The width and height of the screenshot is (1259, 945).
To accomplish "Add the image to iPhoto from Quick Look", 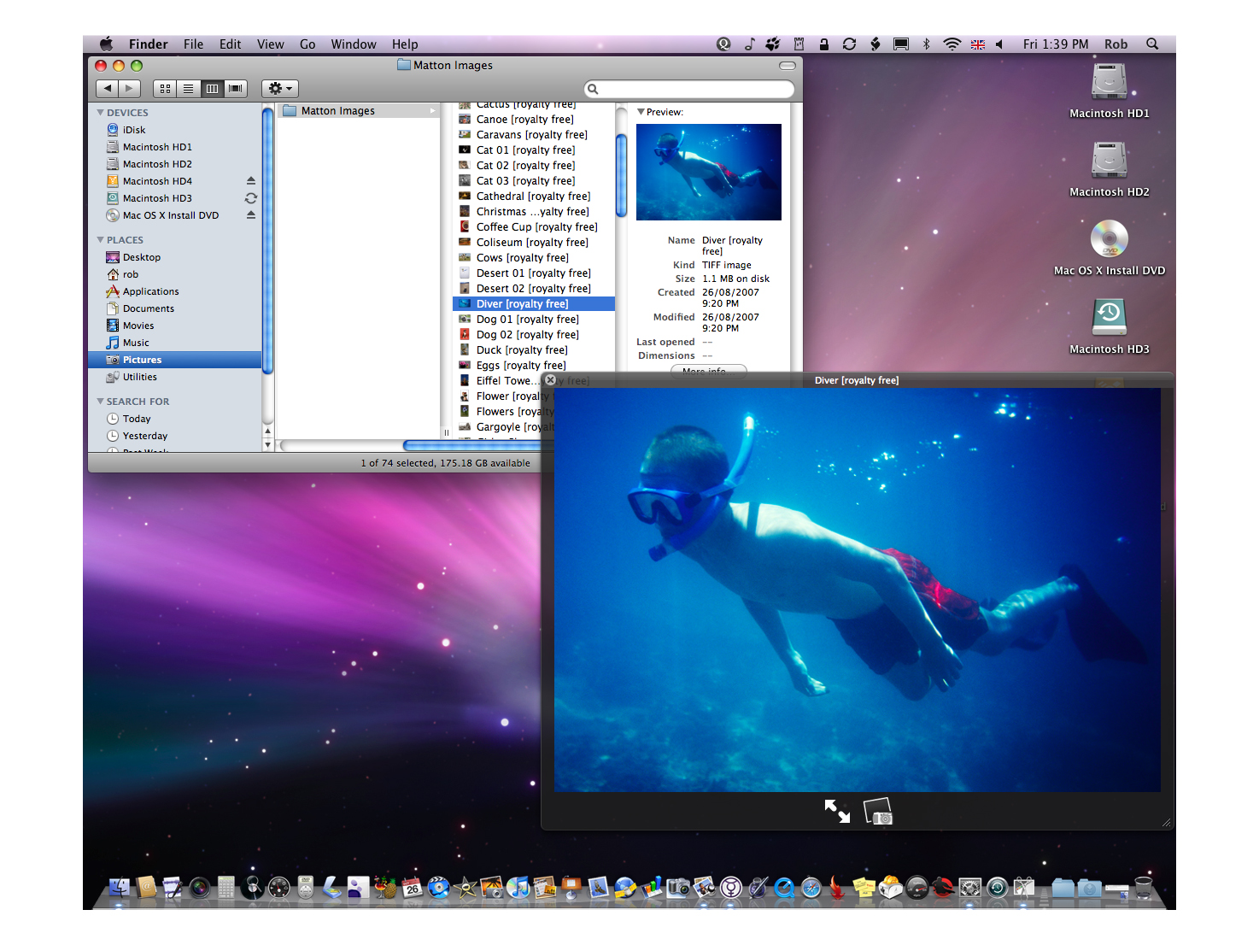I will pos(878,811).
